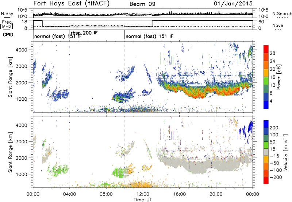
Task: Click the '16' tick on Power colorbar
Action: (272, 77)
